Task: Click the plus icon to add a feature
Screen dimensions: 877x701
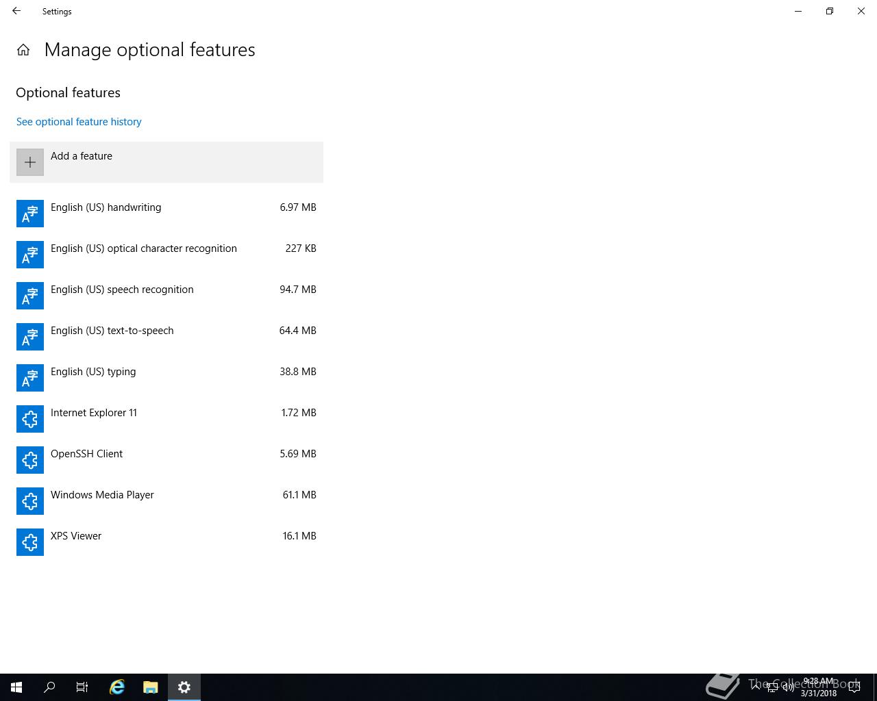Action: tap(30, 162)
